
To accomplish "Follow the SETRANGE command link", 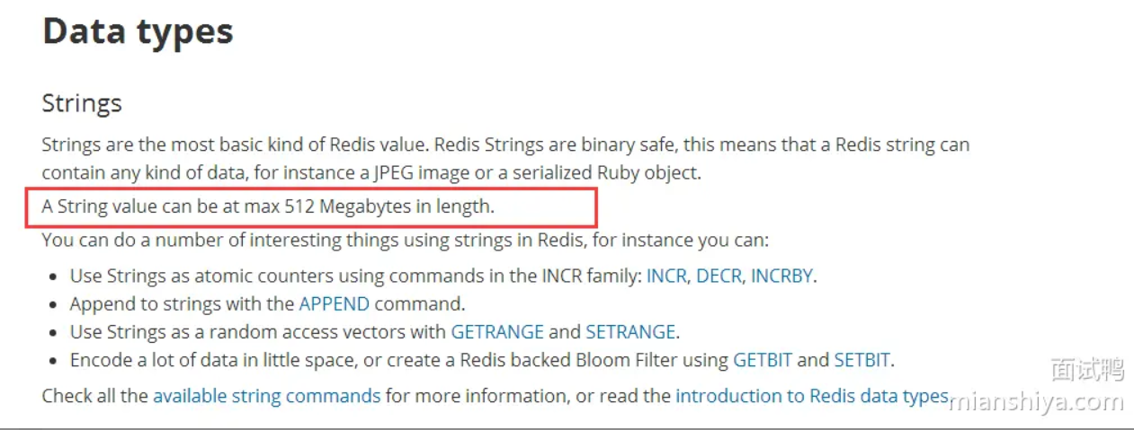I will [x=630, y=332].
